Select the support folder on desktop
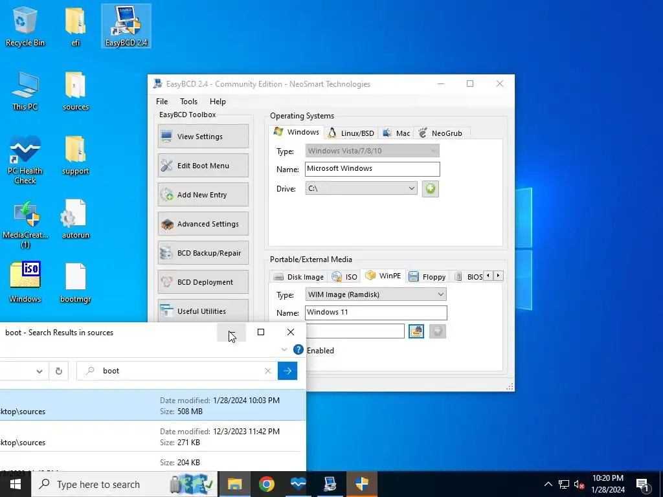Viewport: 663px width, 497px height. coord(75,155)
